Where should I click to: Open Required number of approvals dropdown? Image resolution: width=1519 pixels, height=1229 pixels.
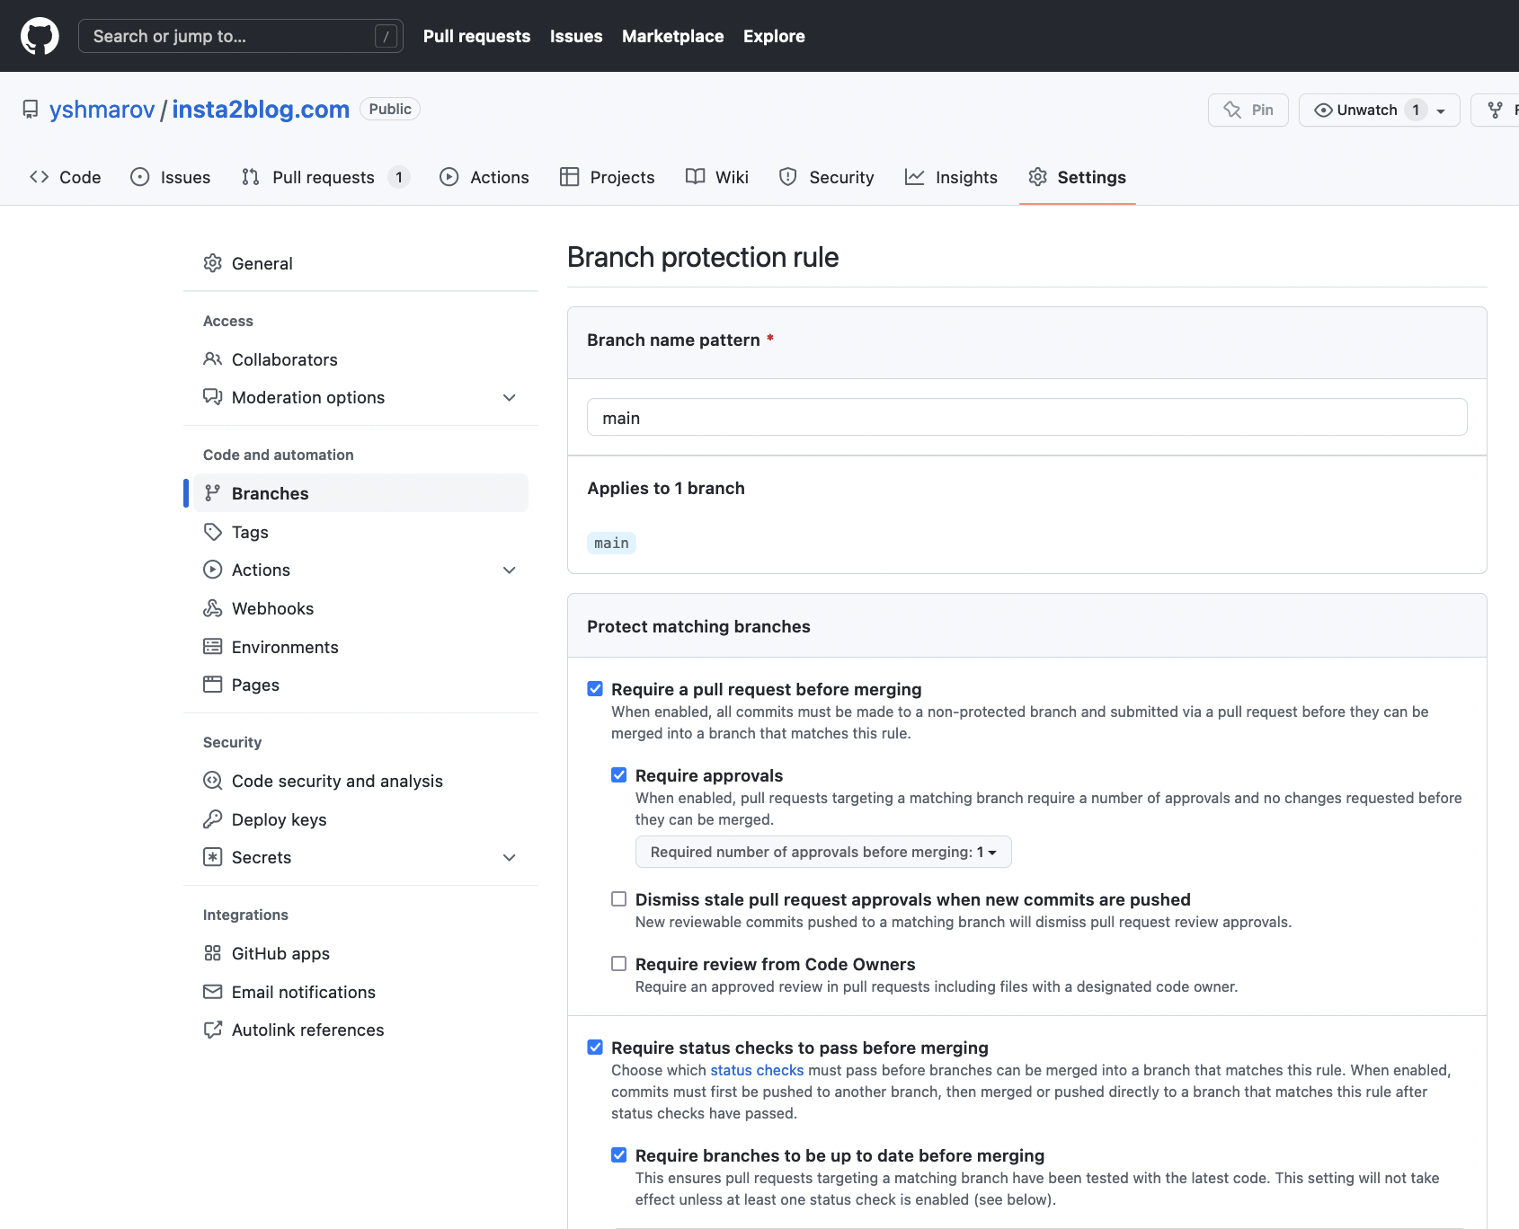(823, 852)
